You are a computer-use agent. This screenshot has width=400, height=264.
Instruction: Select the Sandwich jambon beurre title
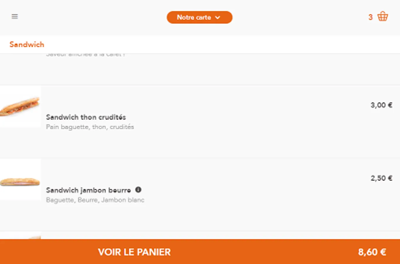(x=88, y=190)
